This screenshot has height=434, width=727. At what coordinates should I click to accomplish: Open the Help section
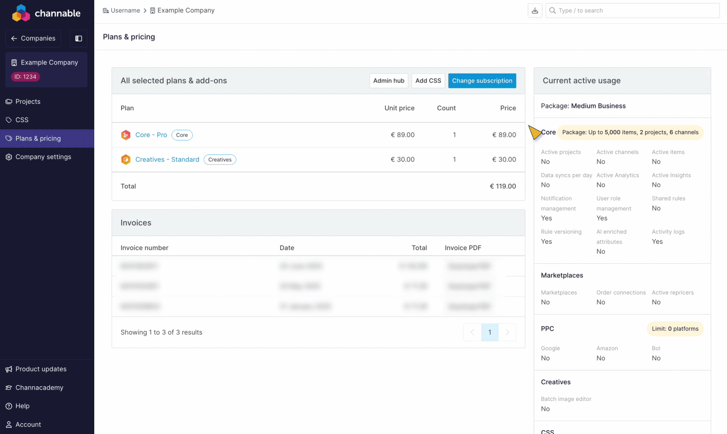[x=22, y=406]
